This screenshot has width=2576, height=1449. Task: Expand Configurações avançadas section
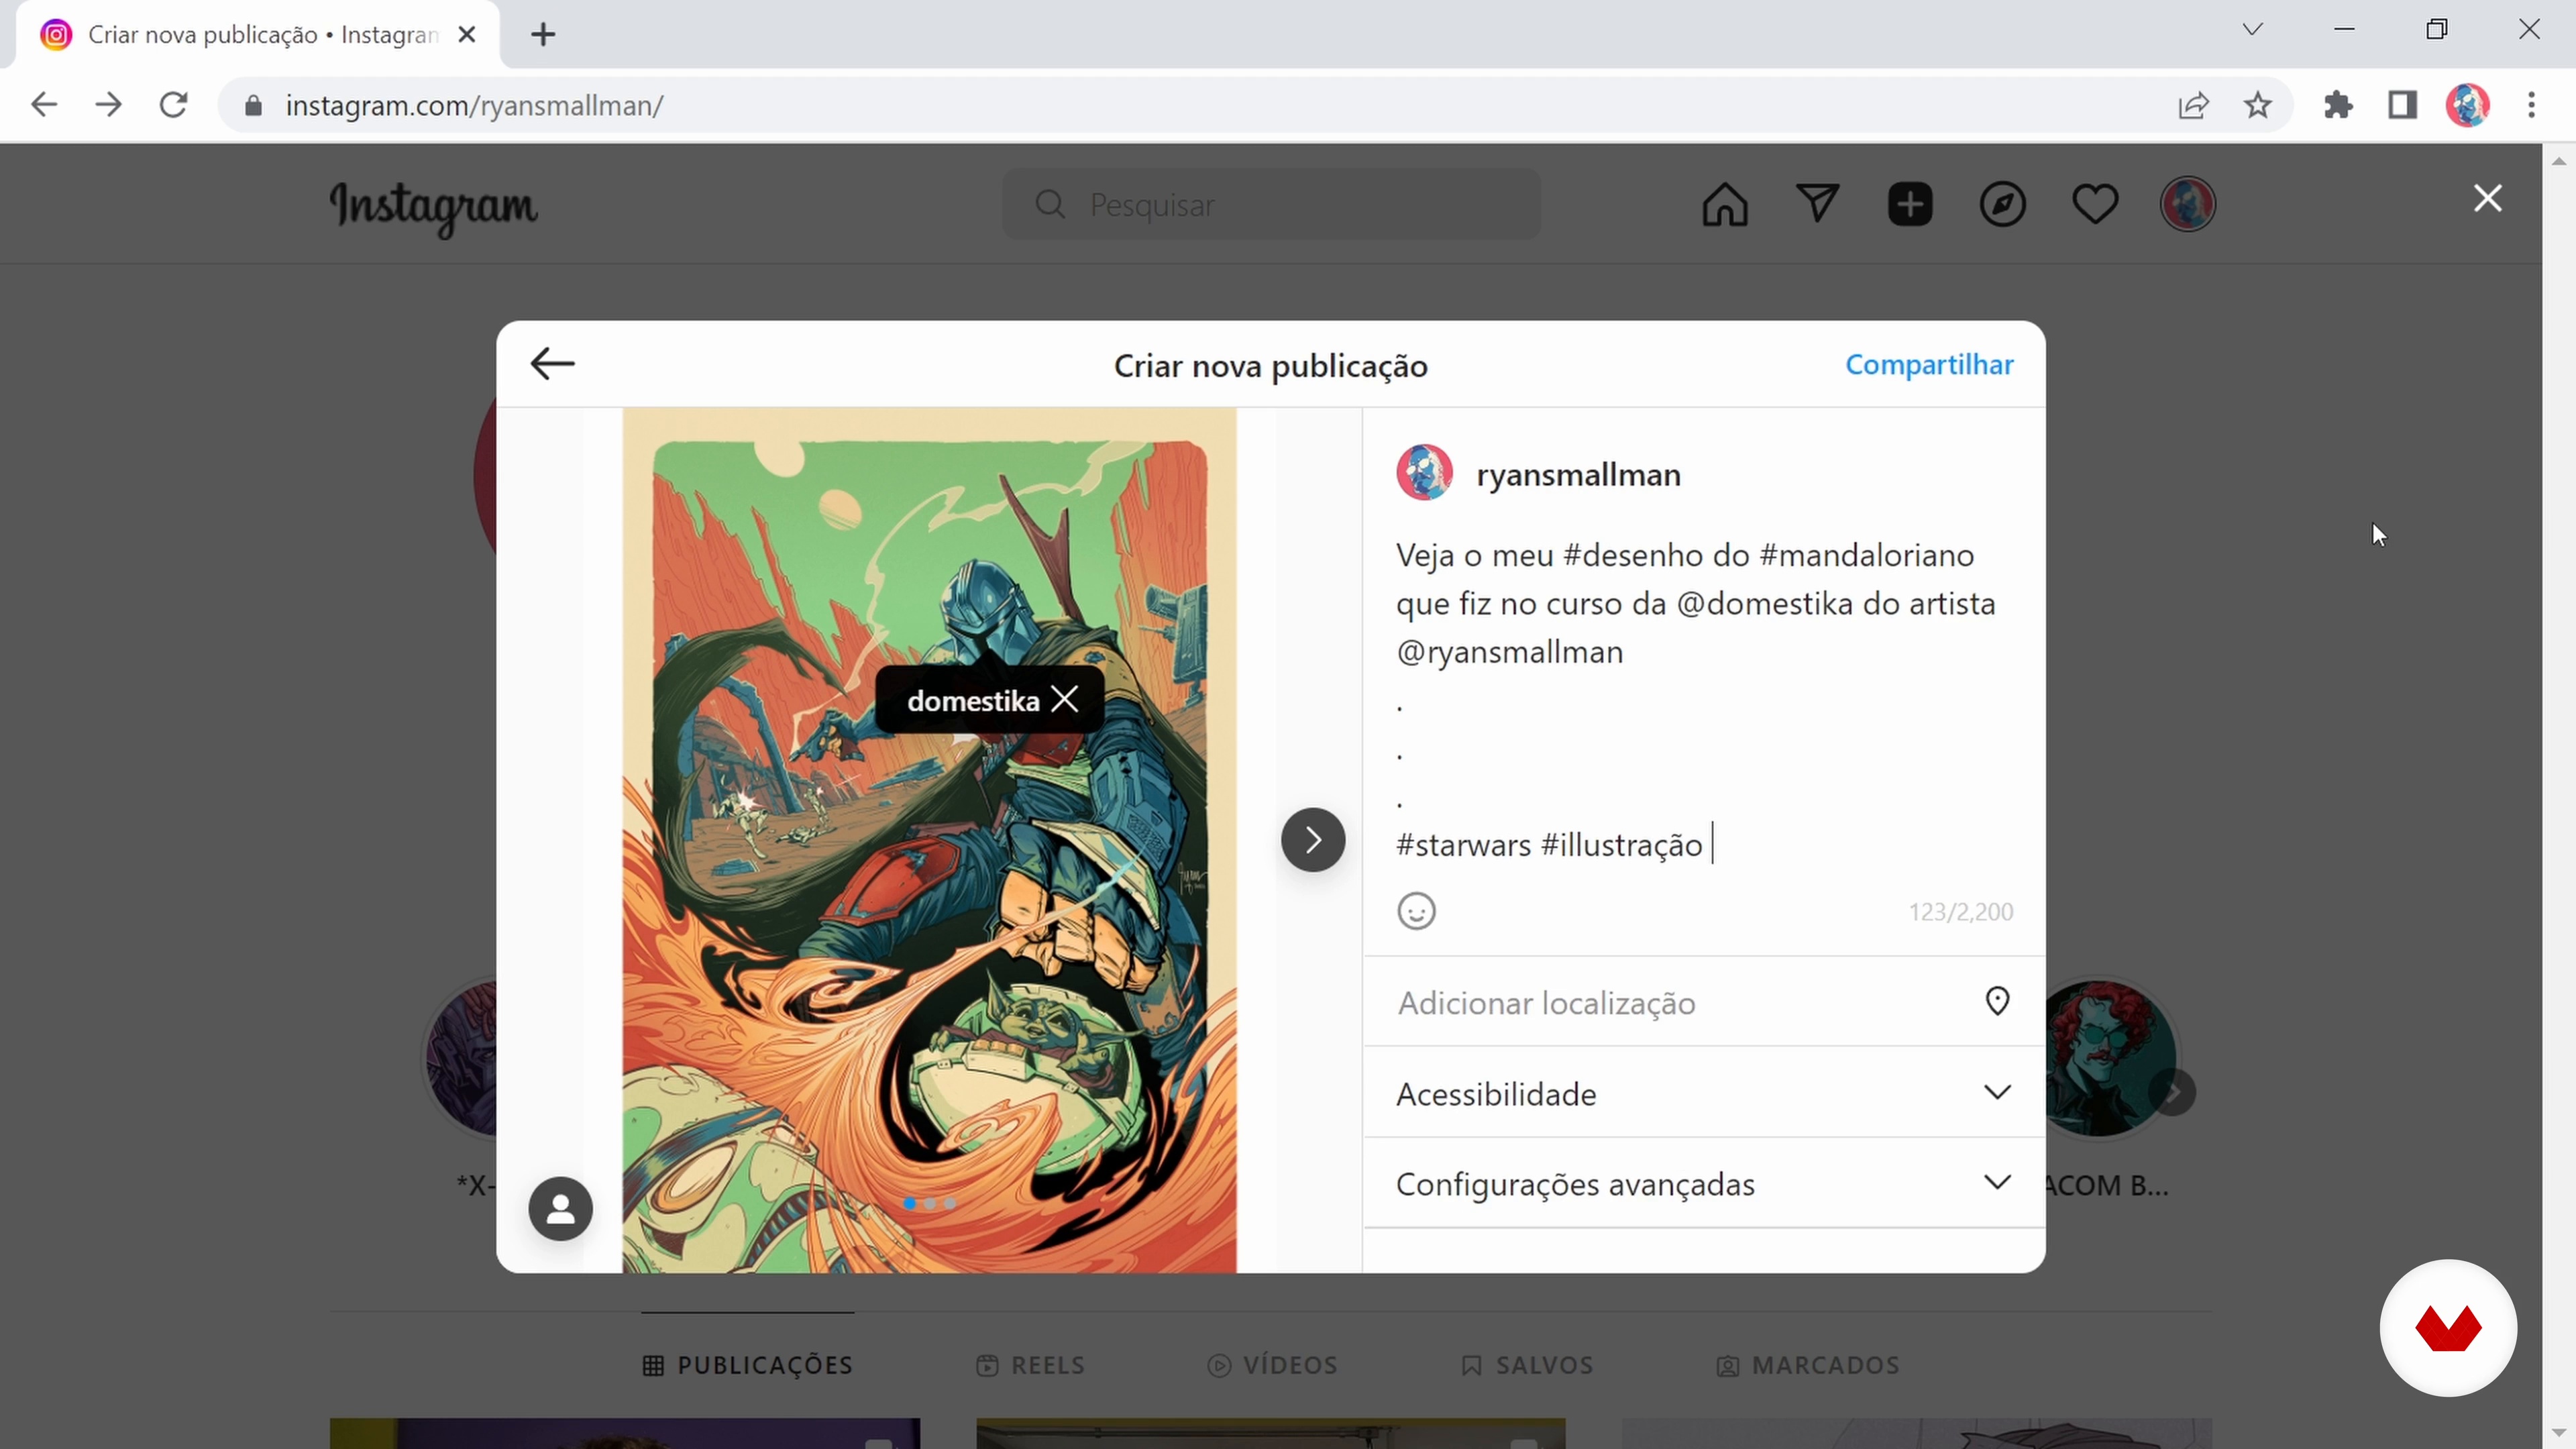(1703, 1183)
